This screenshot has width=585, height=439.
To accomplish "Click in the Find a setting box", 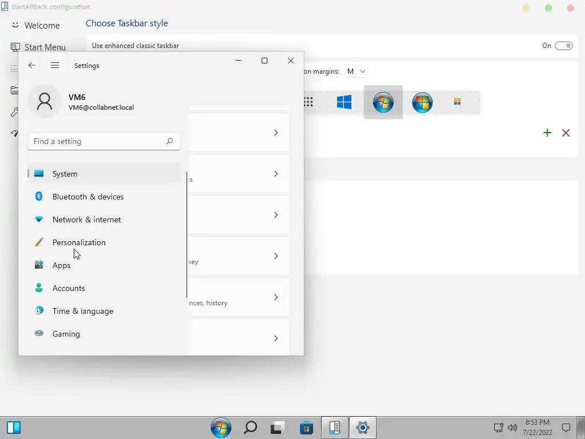I will [104, 141].
